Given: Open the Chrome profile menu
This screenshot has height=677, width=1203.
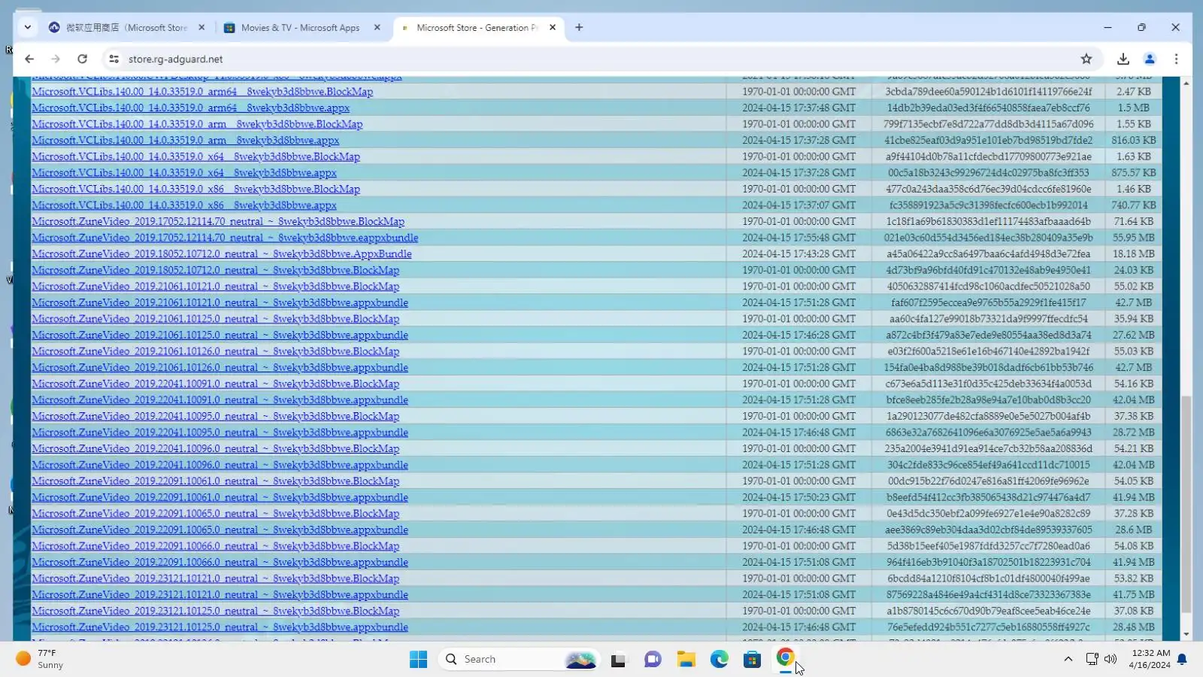Looking at the screenshot, I should pyautogui.click(x=1150, y=59).
